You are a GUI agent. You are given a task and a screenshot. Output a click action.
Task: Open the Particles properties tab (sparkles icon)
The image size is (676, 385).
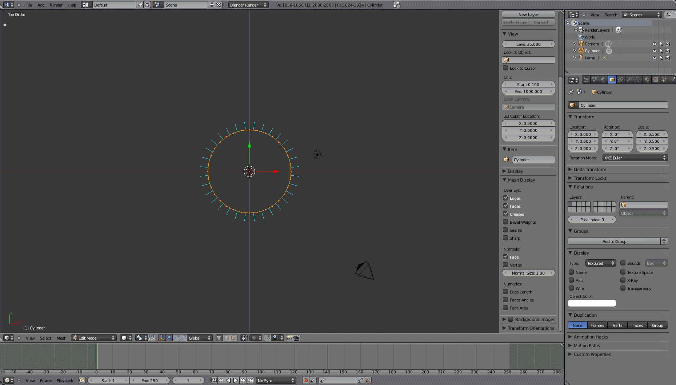[x=664, y=80]
